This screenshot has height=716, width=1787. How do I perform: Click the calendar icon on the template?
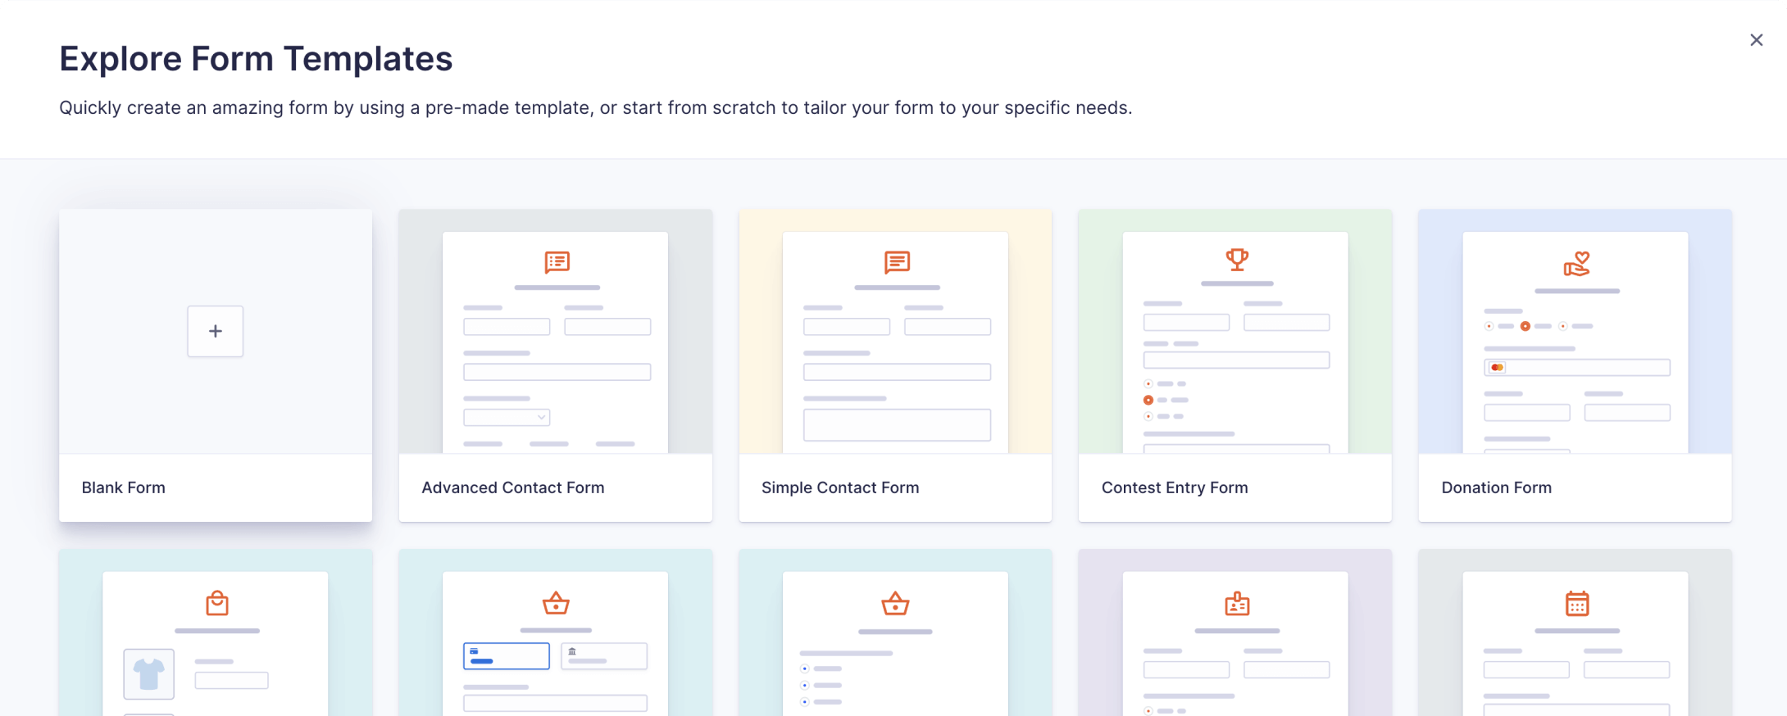(x=1576, y=604)
